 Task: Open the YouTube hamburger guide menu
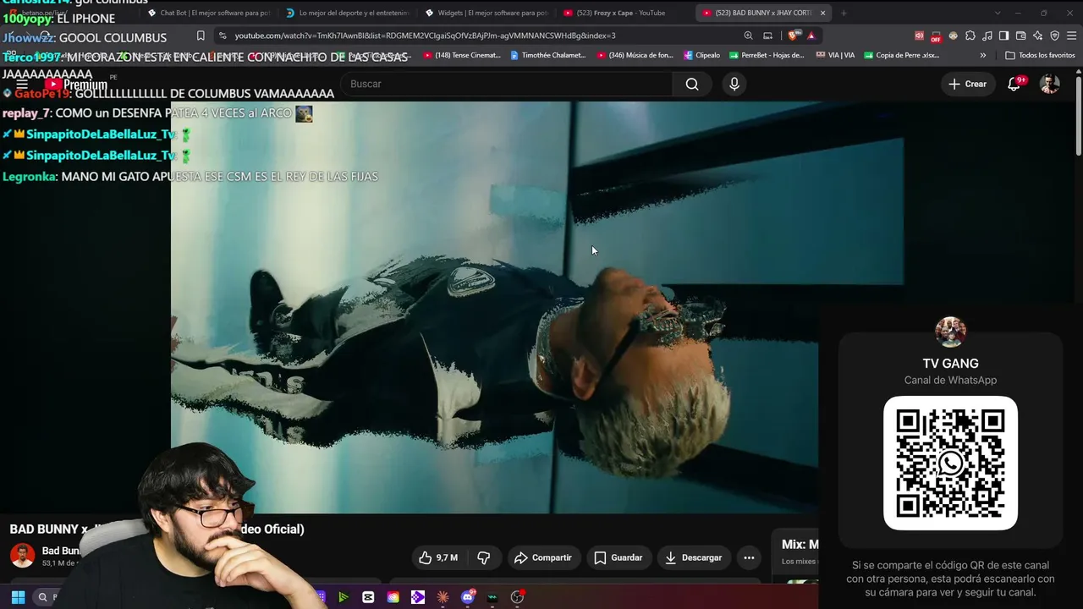[22, 85]
